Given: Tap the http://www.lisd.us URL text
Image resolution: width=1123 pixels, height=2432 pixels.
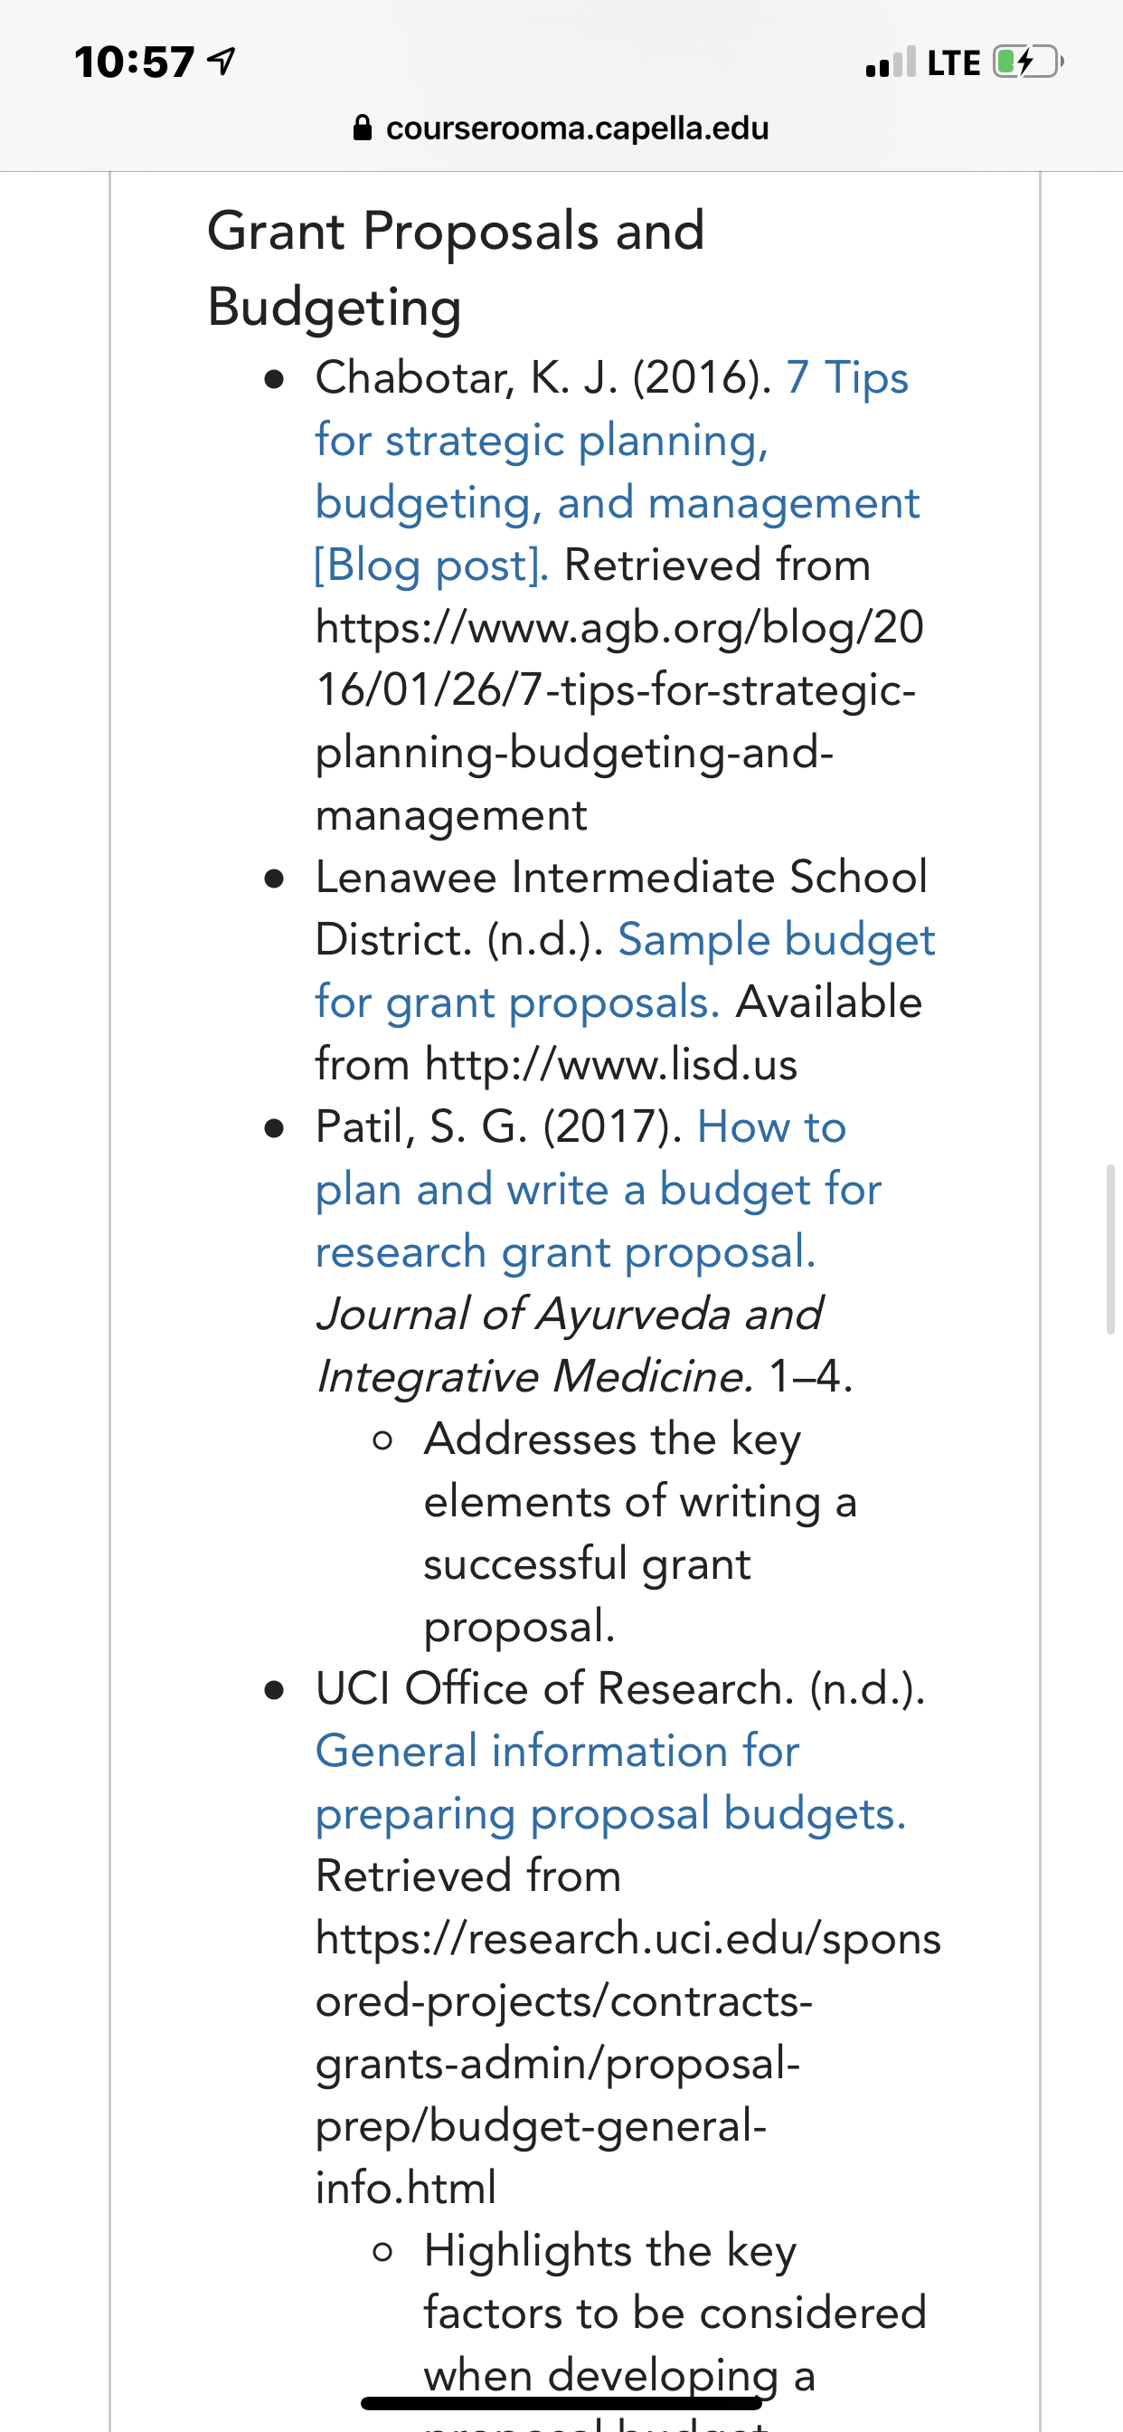Looking at the screenshot, I should (610, 1064).
